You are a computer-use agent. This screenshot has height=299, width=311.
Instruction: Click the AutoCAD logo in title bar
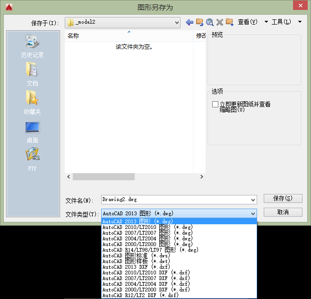pyautogui.click(x=9, y=8)
